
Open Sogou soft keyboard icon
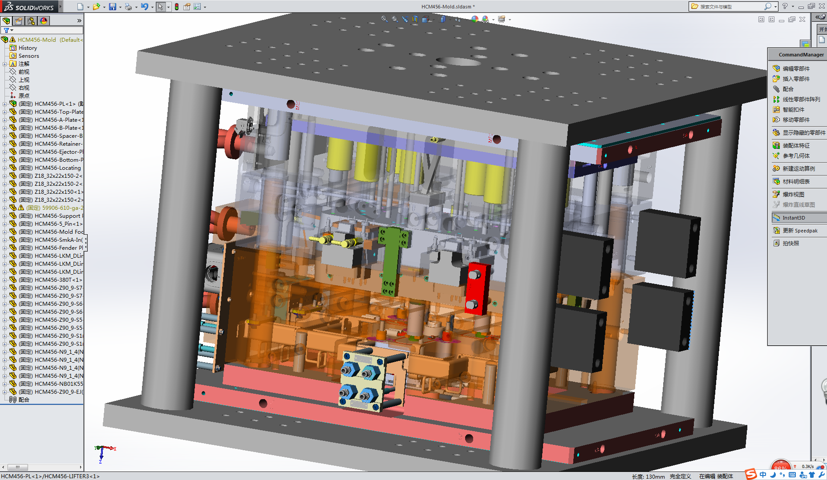click(x=792, y=475)
